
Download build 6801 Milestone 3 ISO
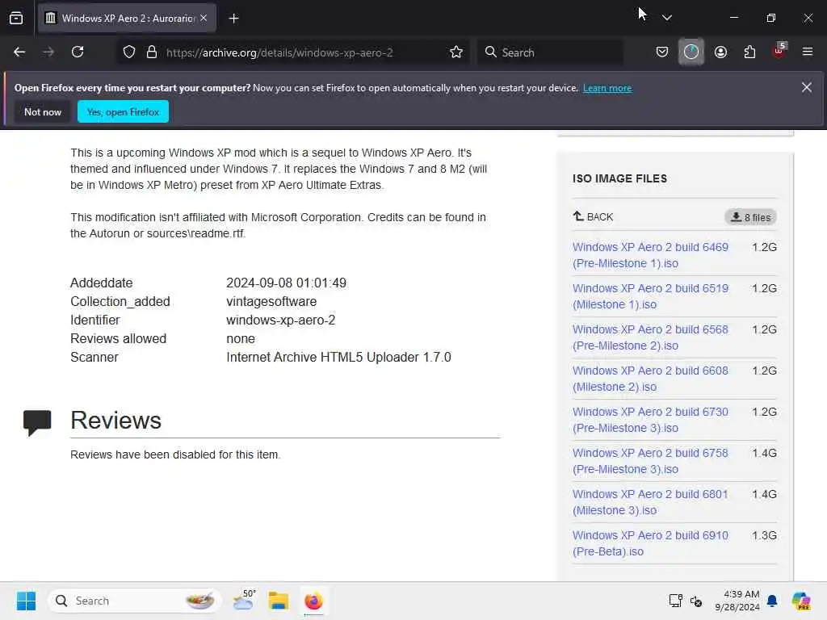pyautogui.click(x=650, y=502)
